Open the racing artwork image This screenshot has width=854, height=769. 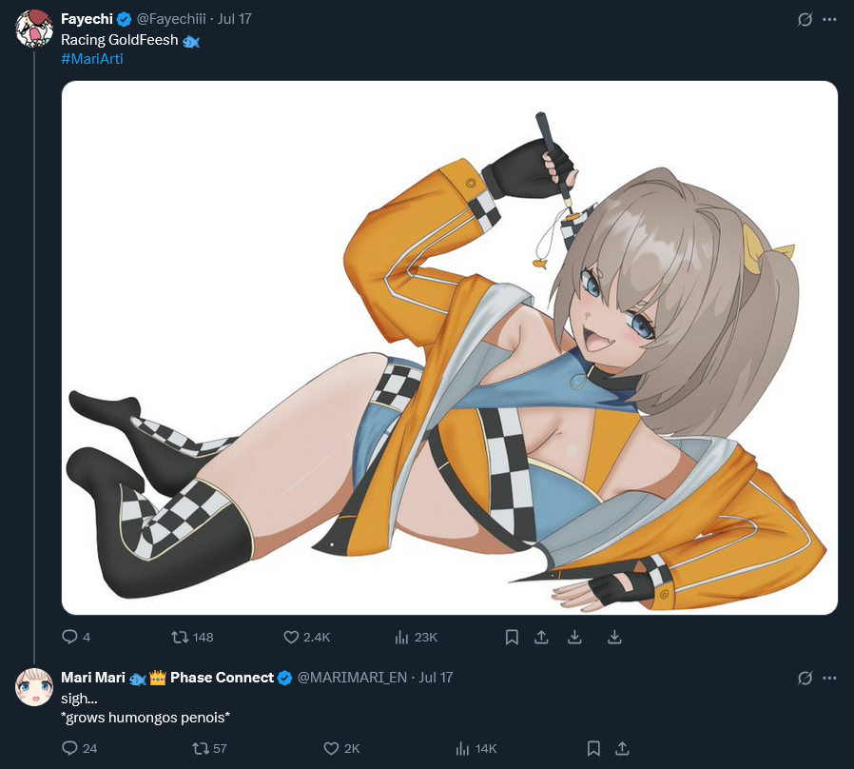click(449, 347)
